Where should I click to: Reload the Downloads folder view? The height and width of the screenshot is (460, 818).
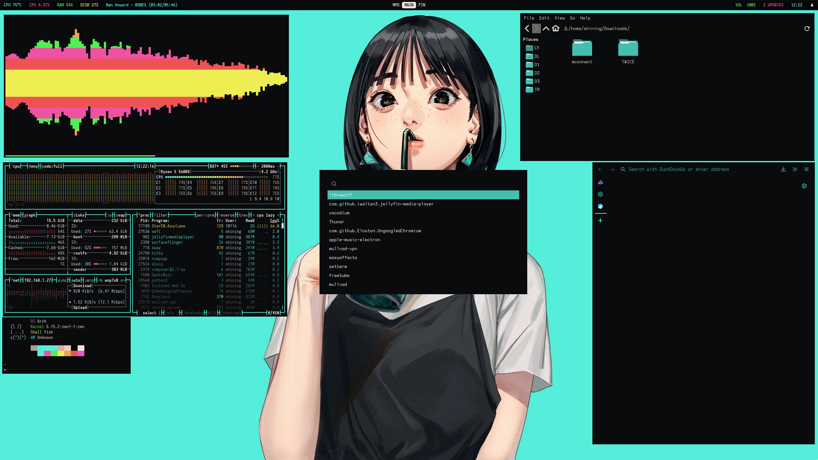(807, 28)
